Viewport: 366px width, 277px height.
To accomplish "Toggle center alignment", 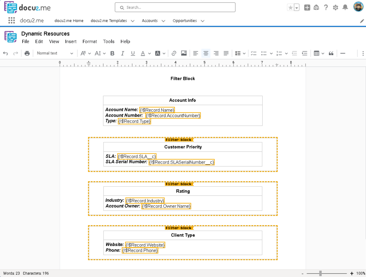I will (x=206, y=54).
